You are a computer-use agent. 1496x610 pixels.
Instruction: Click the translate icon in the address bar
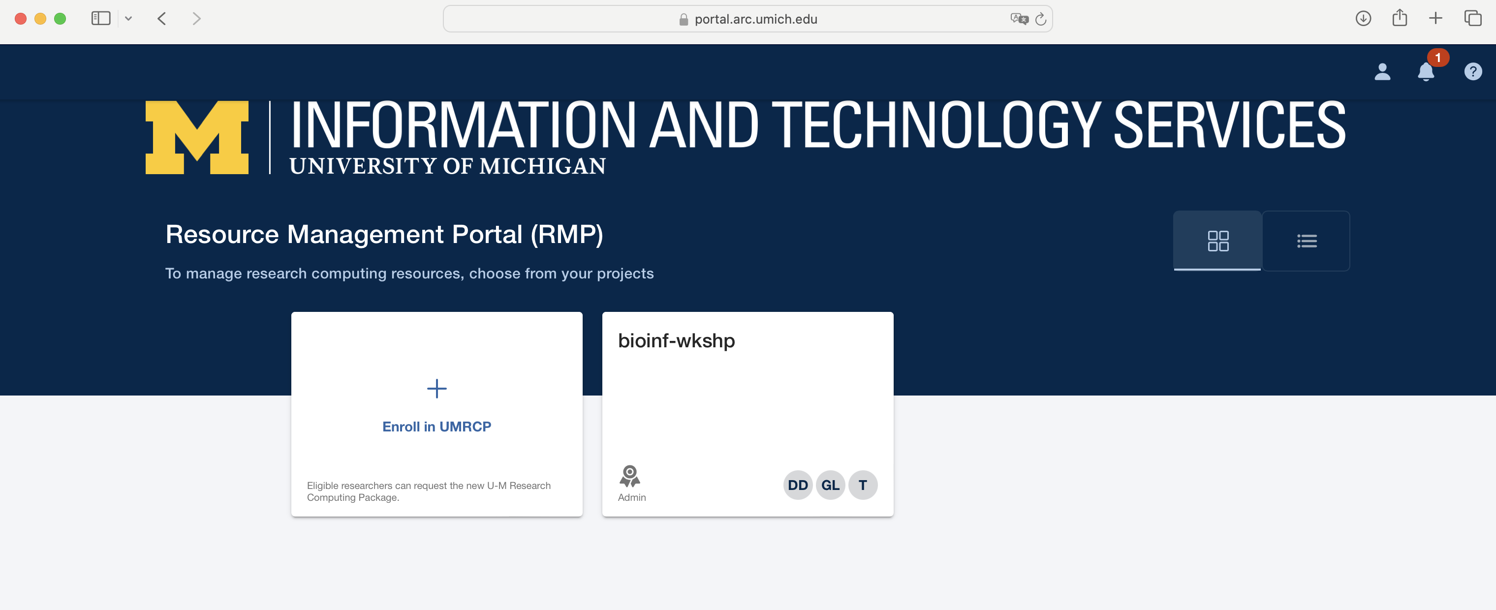pos(1019,19)
